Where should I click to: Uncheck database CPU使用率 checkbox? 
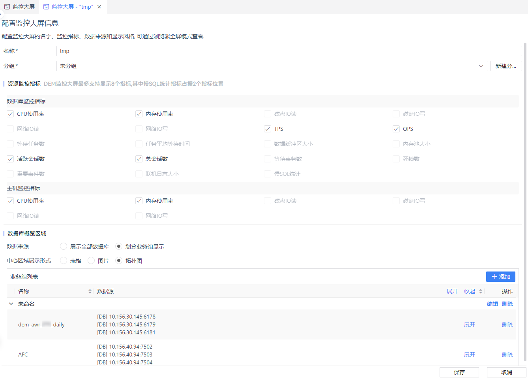(x=10, y=114)
